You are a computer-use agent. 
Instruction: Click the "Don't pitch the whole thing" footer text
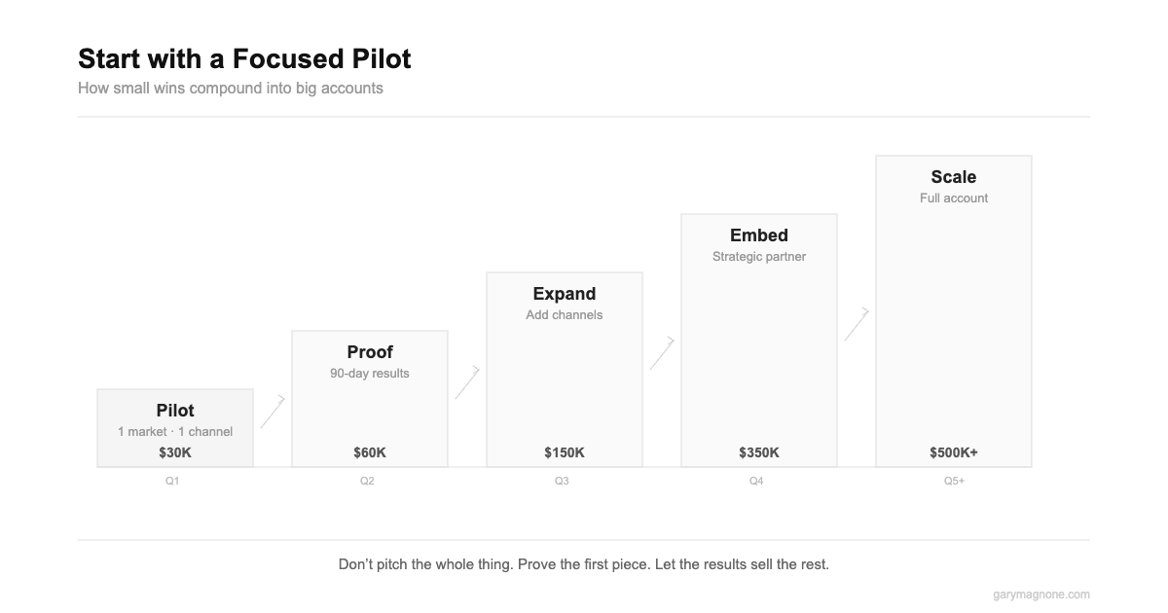click(x=584, y=564)
